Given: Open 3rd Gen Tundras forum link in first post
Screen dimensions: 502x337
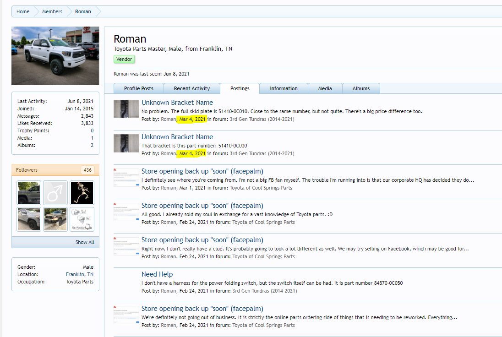Looking at the screenshot, I should (x=262, y=119).
